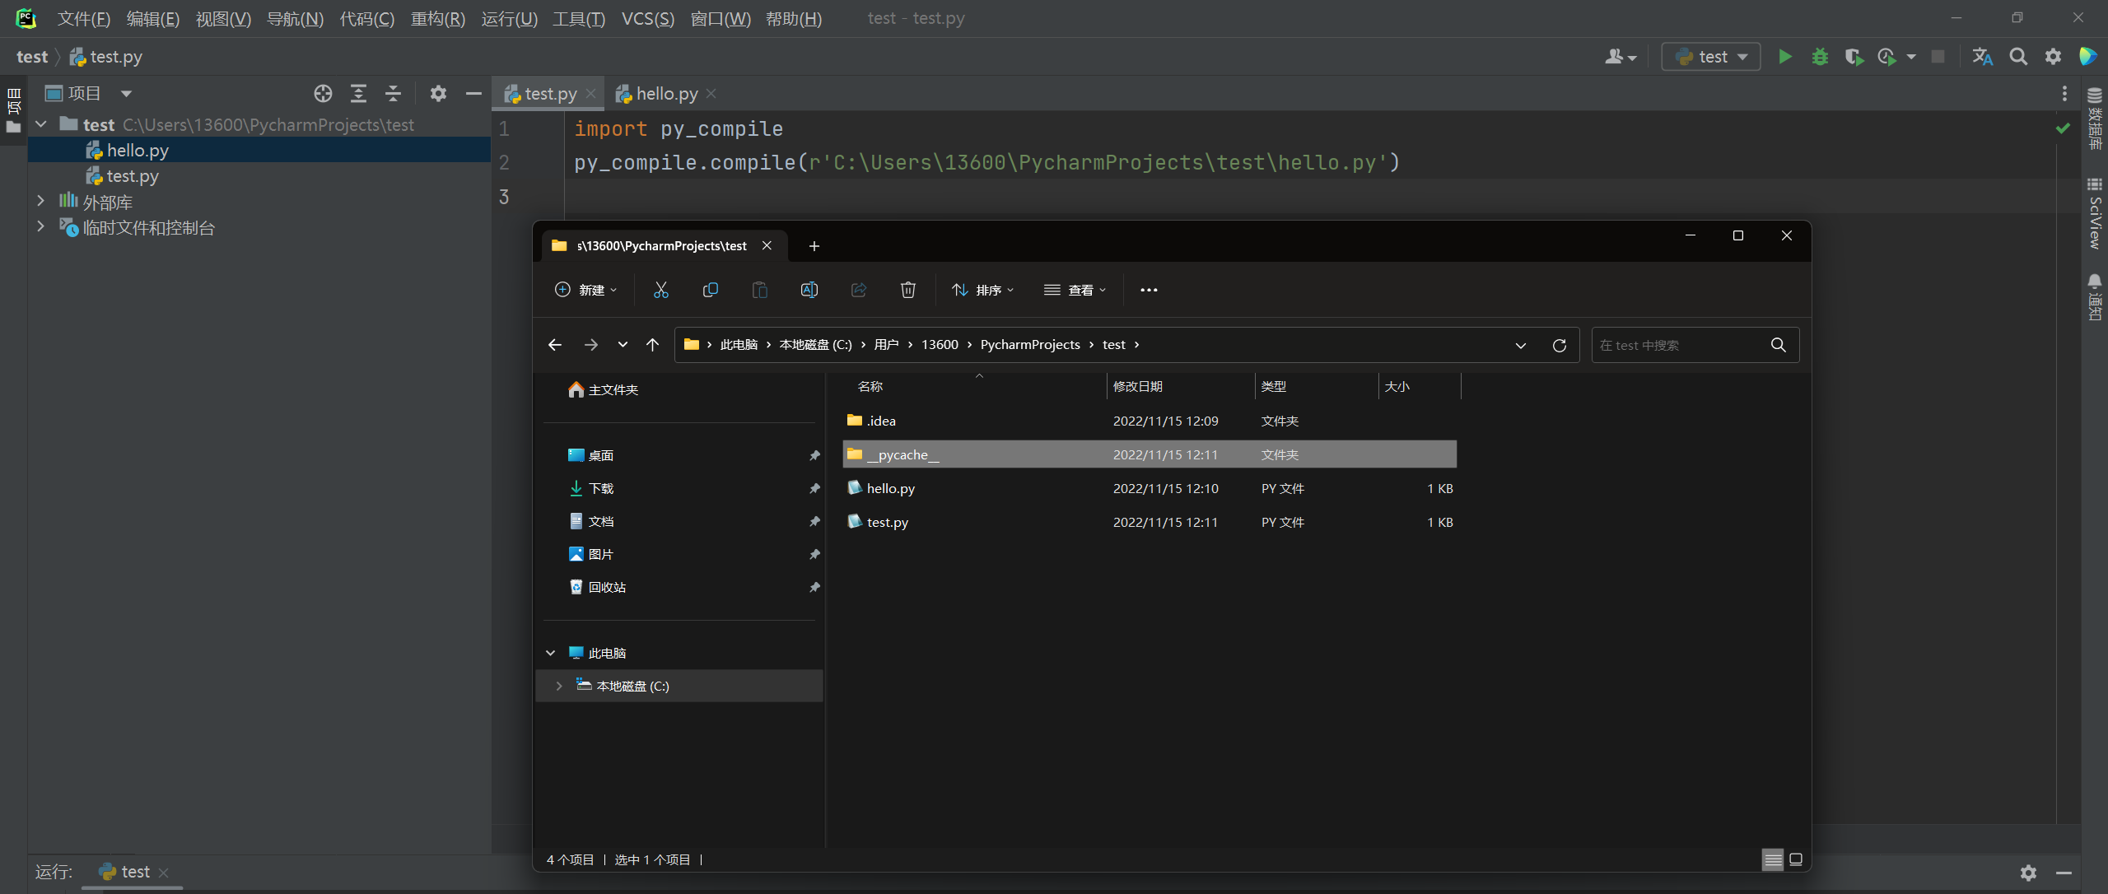Open the 重构(R) menu
Viewport: 2108px width, 894px height.
click(x=437, y=18)
